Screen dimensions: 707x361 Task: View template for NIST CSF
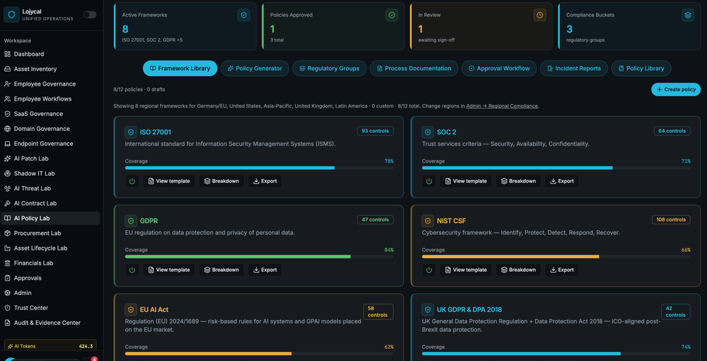click(466, 270)
